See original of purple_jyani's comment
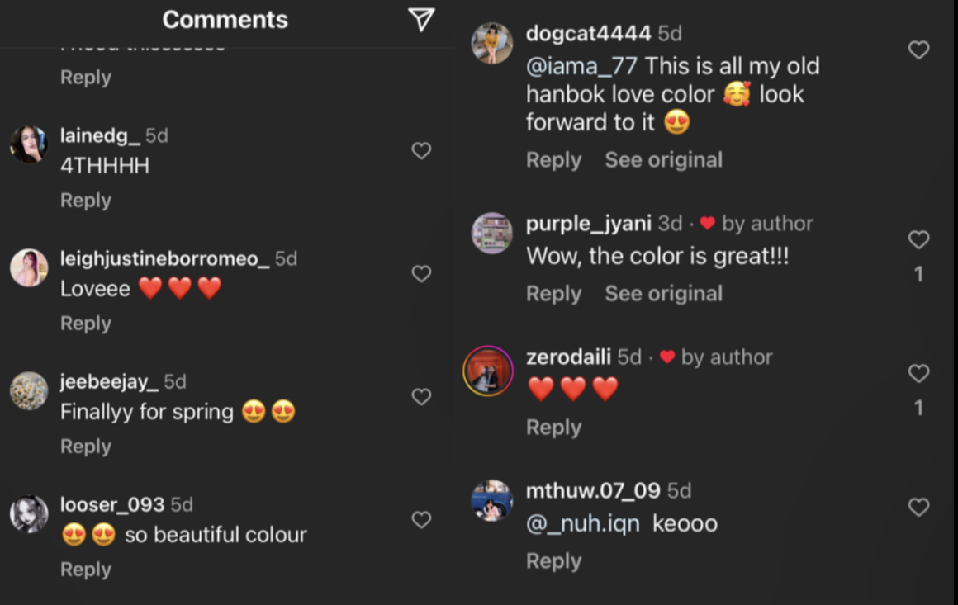The width and height of the screenshot is (958, 605). (x=663, y=294)
